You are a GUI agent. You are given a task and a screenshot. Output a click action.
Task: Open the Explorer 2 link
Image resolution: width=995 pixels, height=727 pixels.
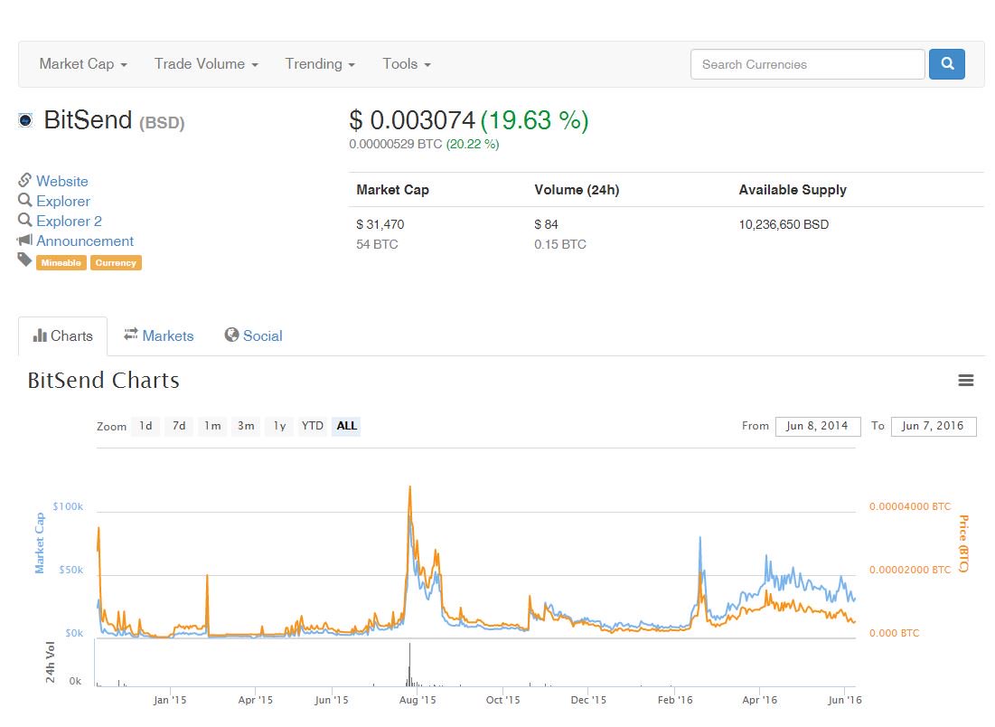69,221
